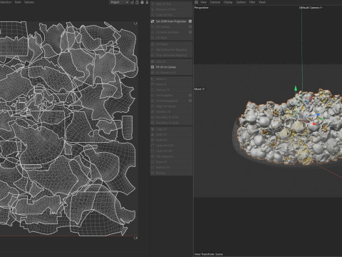Open the viewport Filter menu
Viewport: 342px width, 257px height.
point(252,2)
